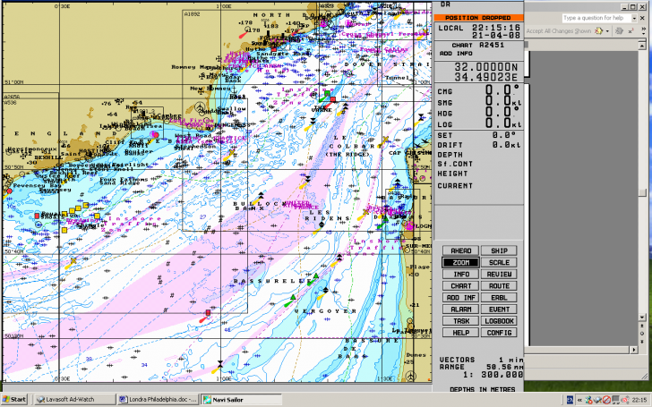Activate the ERBL tool button
The image size is (652, 407).
(x=499, y=297)
